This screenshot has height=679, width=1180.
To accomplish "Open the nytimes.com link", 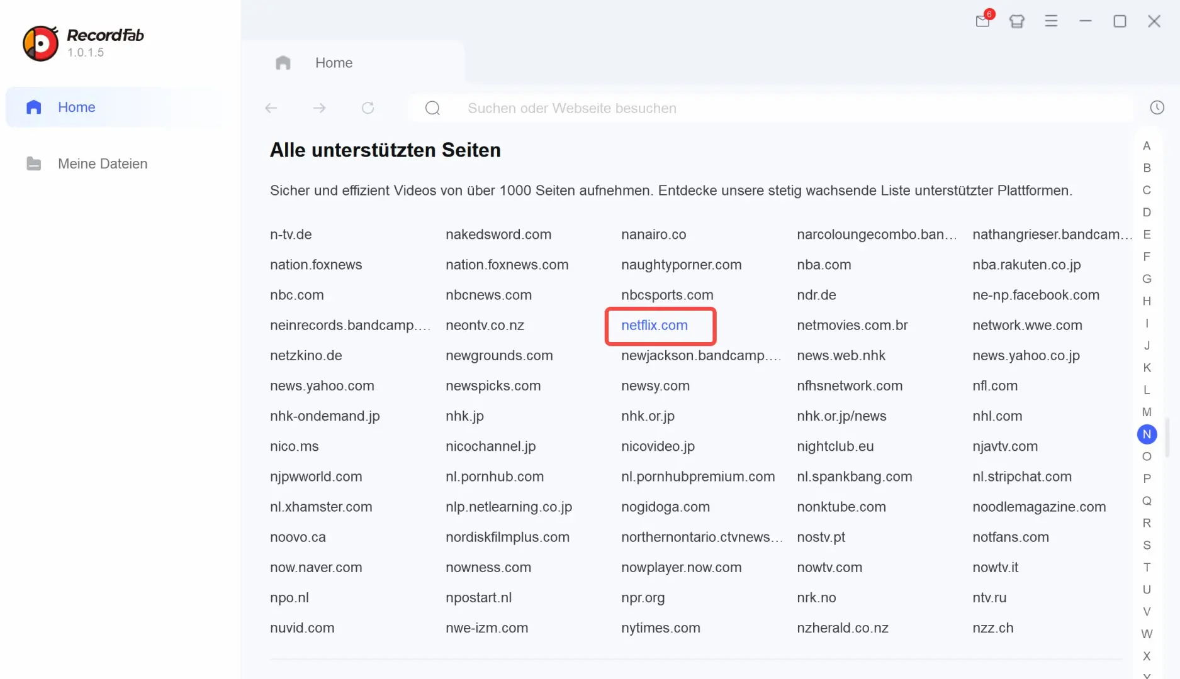I will 660,628.
